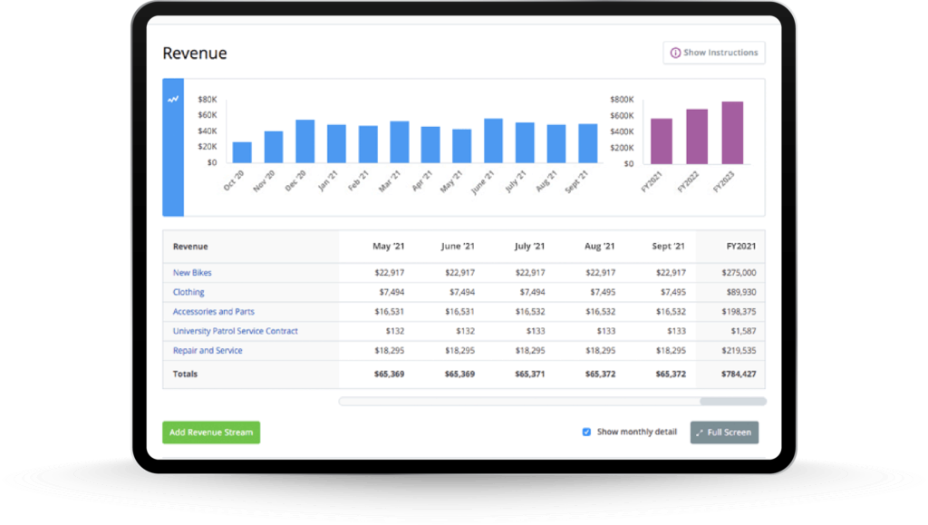Click Add Revenue Stream button
This screenshot has width=928, height=525.
pos(211,433)
